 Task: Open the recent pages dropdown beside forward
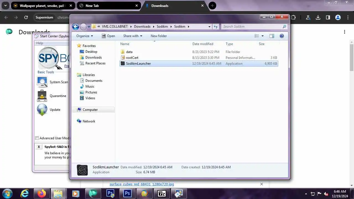pos(89,27)
